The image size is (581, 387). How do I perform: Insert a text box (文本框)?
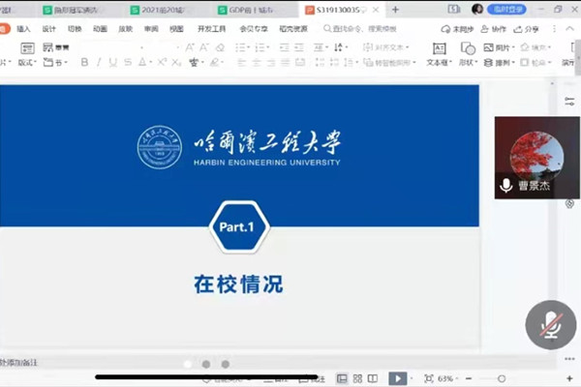[439, 54]
